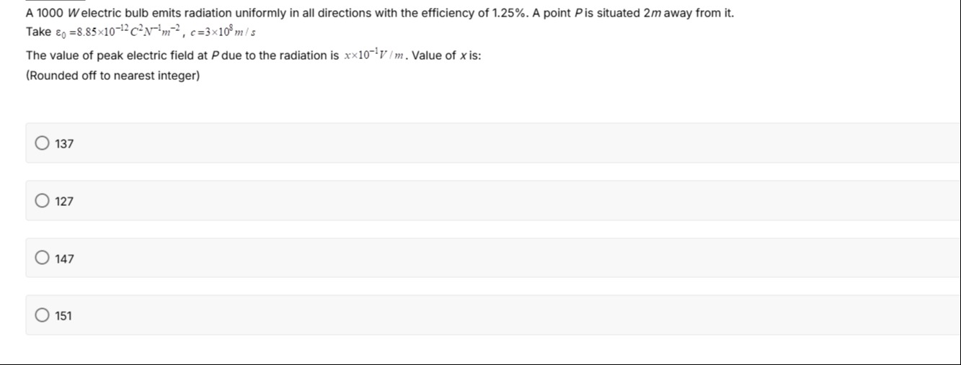
Task: Click "(Rounded off to nearest integer)" note
Action: (x=112, y=76)
